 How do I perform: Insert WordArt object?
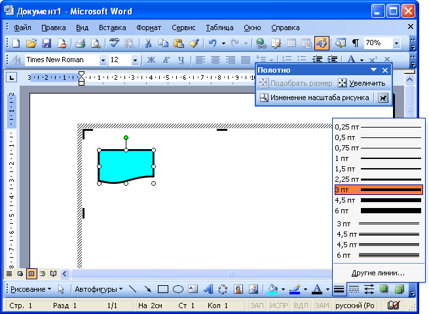tap(208, 289)
